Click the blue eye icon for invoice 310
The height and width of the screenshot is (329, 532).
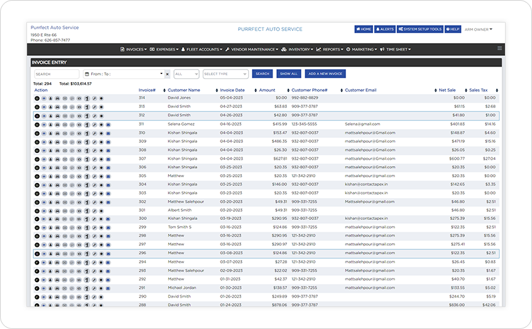[44, 133]
